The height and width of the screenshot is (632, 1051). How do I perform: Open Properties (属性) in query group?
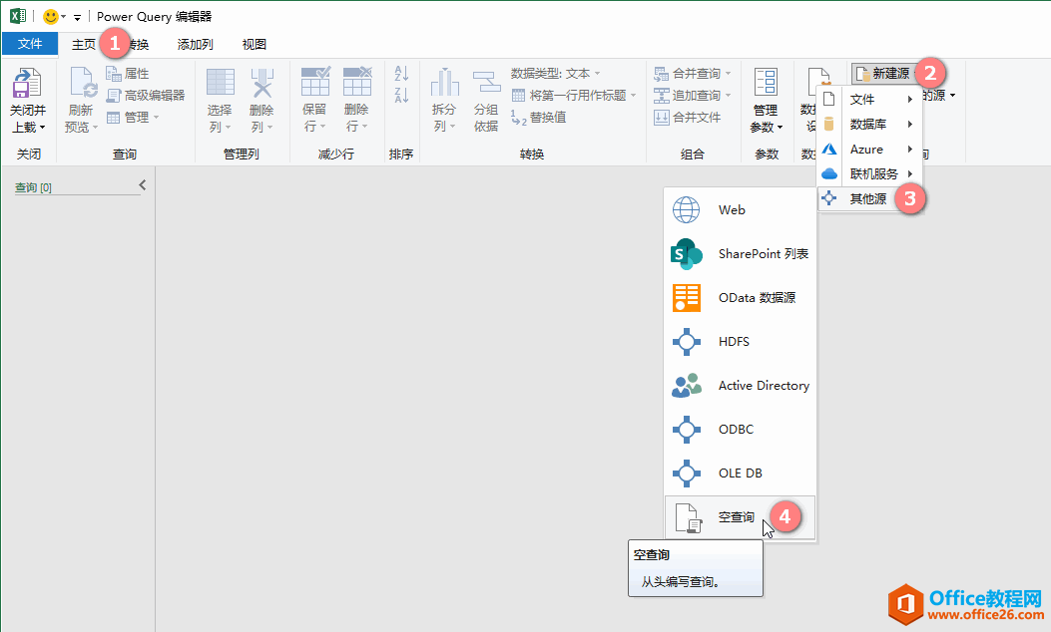click(128, 74)
